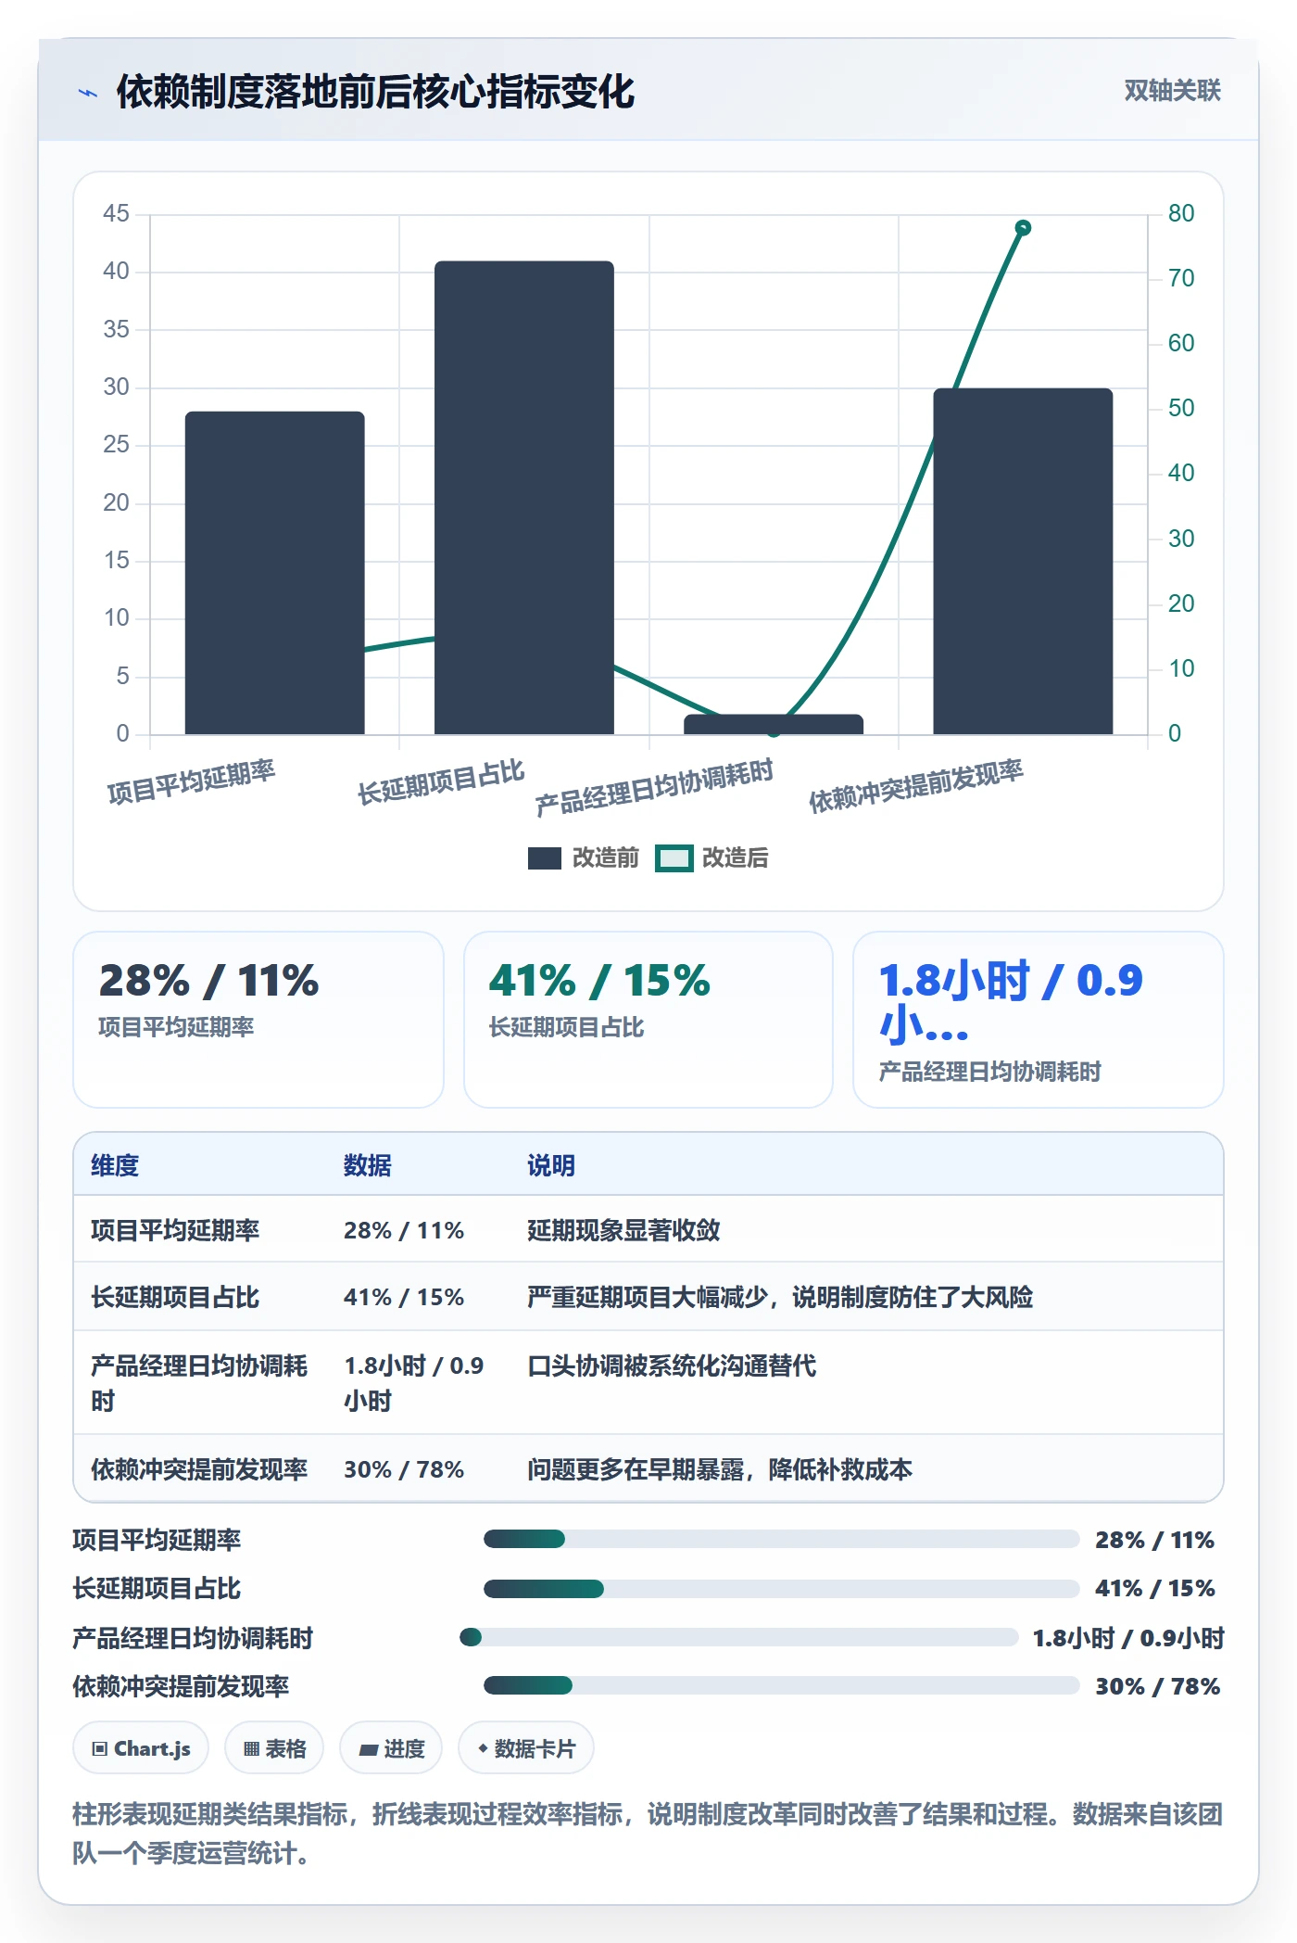Click the 说明 column header

[x=551, y=1165]
